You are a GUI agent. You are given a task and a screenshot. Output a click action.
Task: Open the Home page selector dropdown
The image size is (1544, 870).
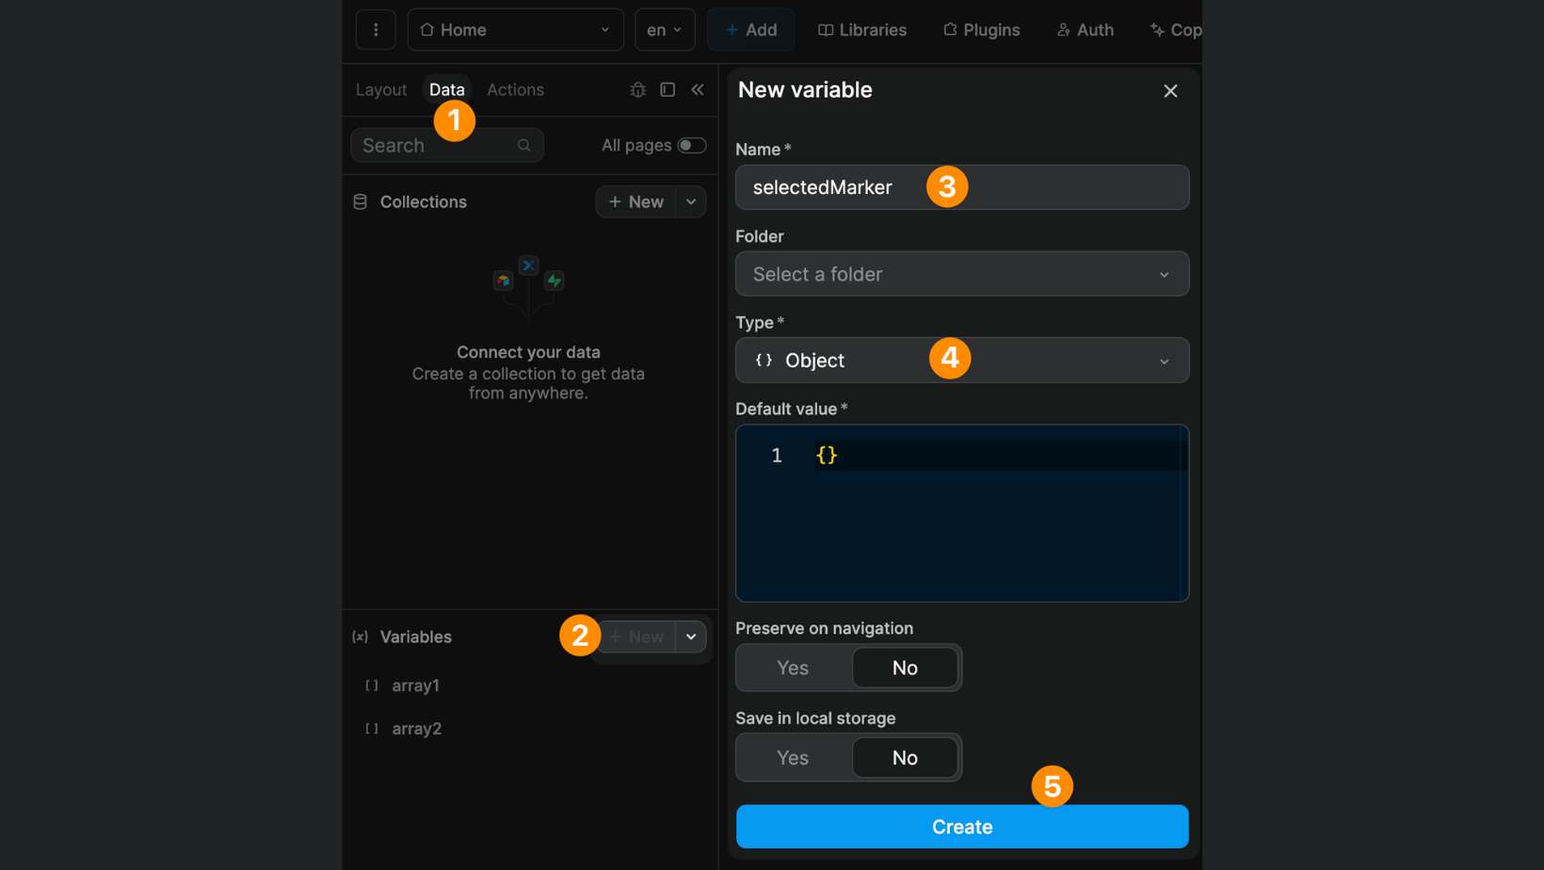(x=515, y=29)
